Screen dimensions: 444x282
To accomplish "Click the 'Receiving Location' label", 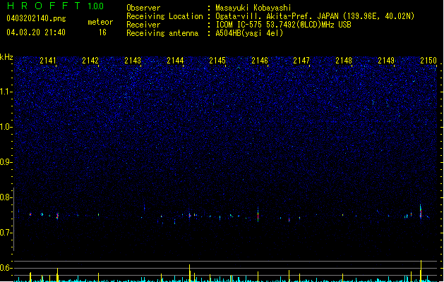I will pyautogui.click(x=164, y=16).
